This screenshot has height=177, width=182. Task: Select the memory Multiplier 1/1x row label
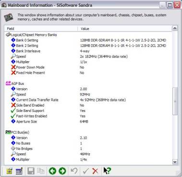coord(23,62)
